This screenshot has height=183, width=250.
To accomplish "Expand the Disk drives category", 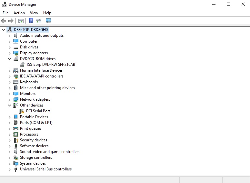I will point(9,47).
